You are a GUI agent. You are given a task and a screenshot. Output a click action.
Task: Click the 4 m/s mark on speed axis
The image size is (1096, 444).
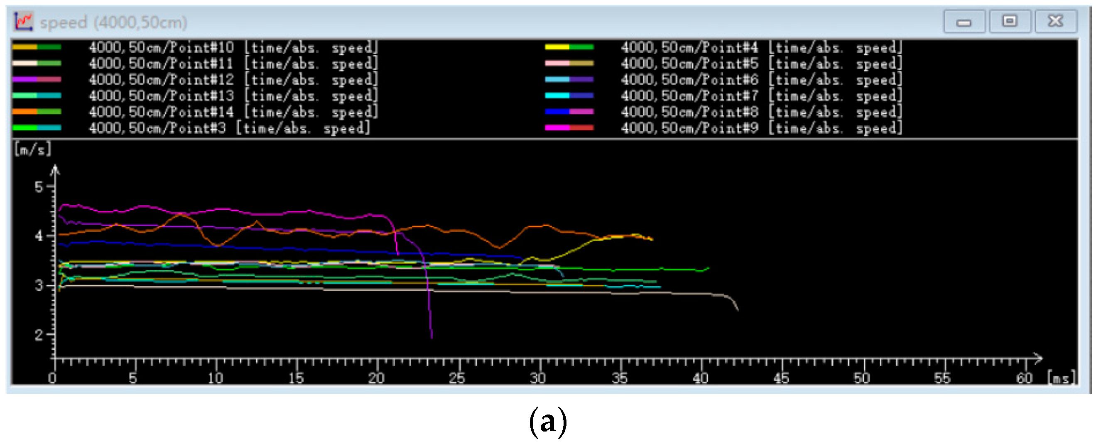pyautogui.click(x=39, y=235)
